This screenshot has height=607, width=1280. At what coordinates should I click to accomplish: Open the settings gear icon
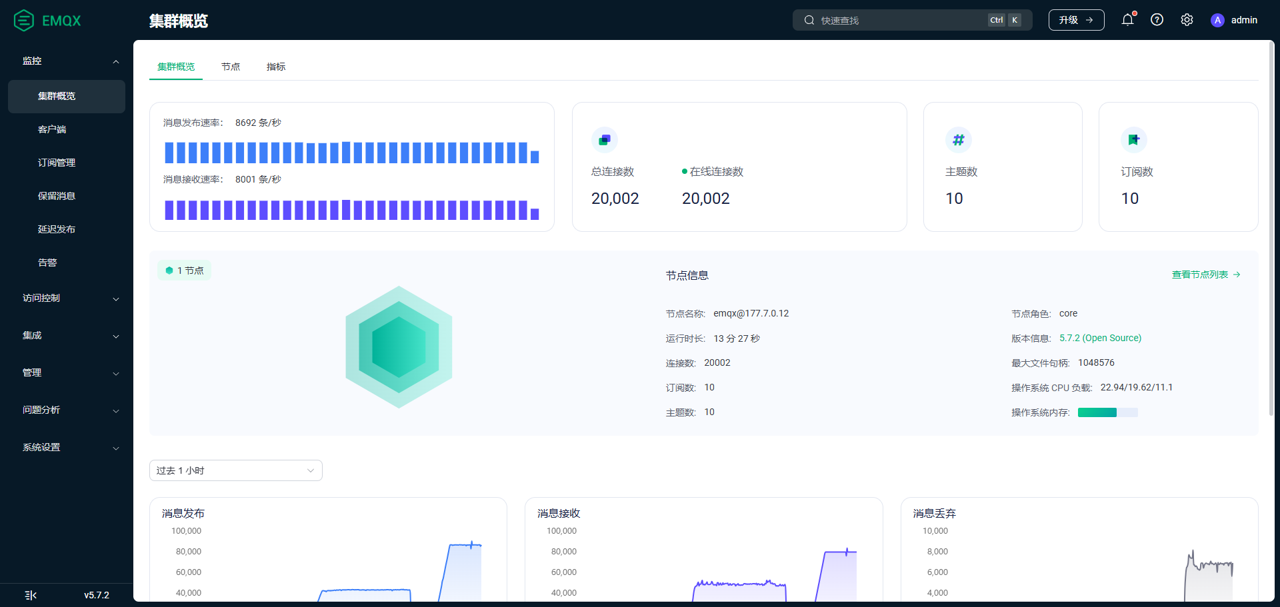(x=1187, y=20)
